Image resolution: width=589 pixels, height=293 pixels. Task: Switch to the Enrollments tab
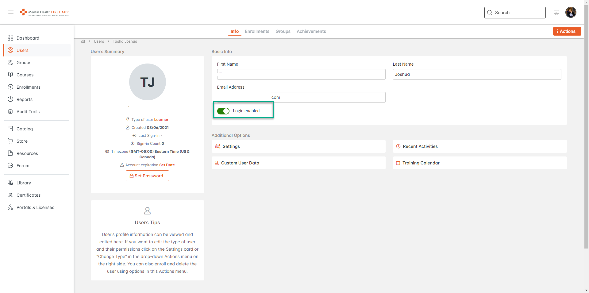257,31
